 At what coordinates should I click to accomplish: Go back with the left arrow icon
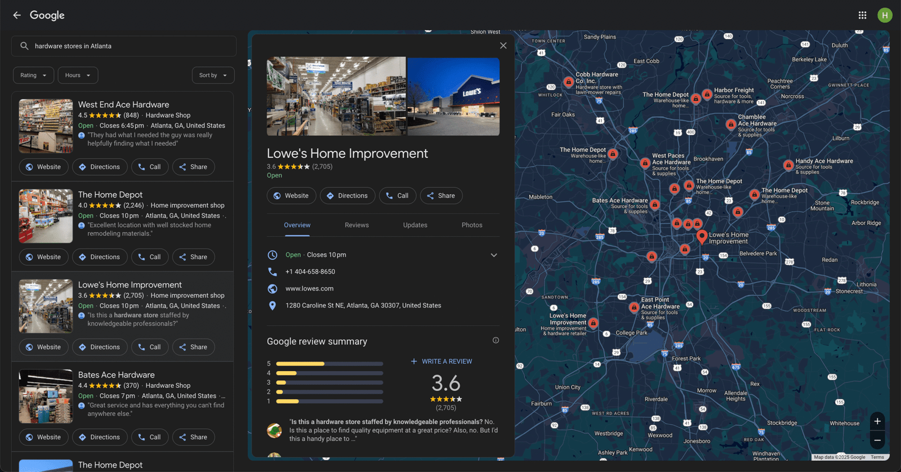(17, 15)
